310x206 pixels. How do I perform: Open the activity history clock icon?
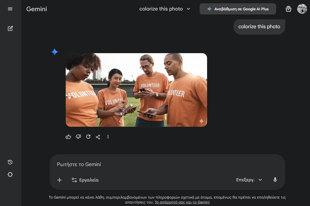pyautogui.click(x=10, y=162)
